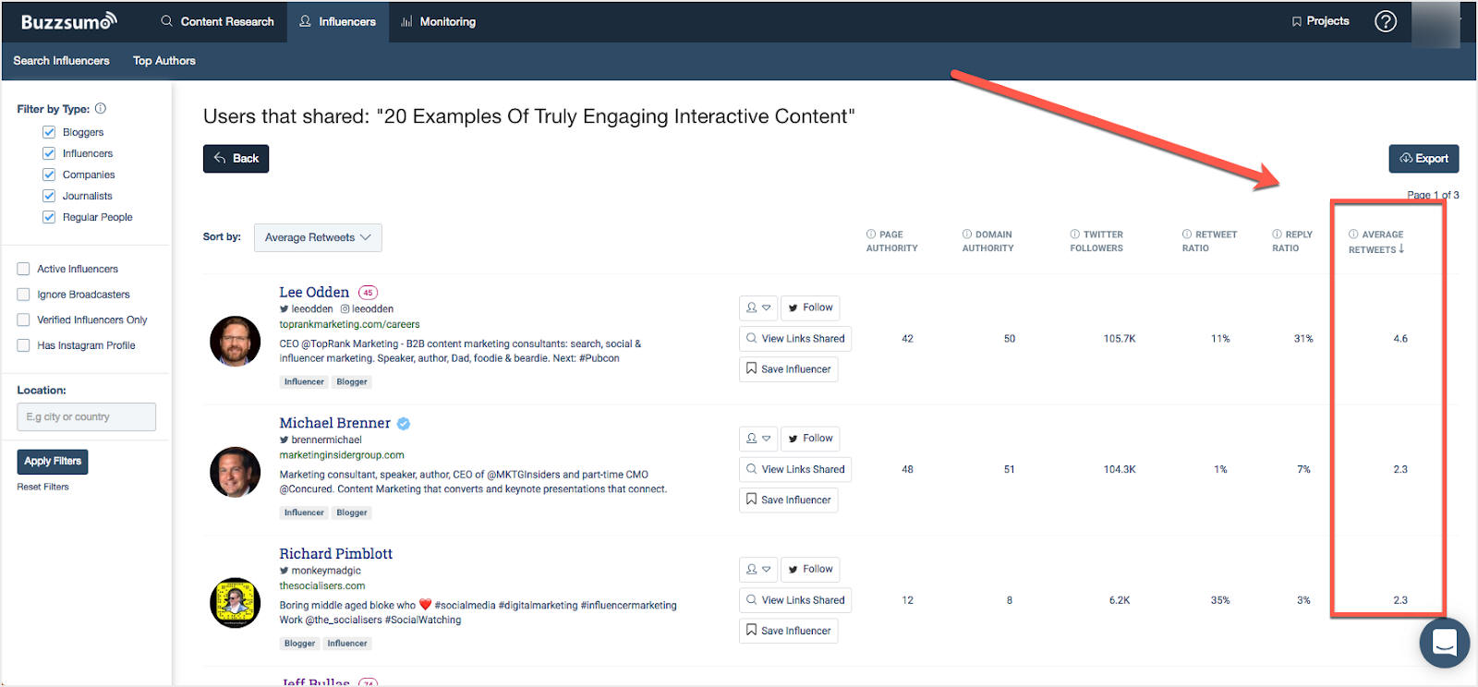1478x687 pixels.
Task: Enable Active Influencers checkbox
Action: [23, 269]
